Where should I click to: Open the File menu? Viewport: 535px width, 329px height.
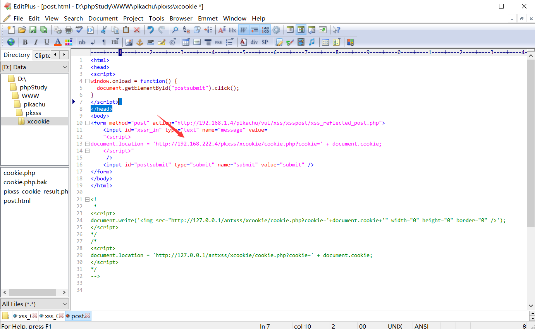coord(18,18)
